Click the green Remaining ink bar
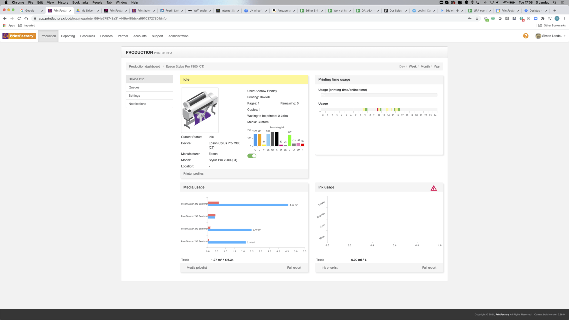 (x=290, y=140)
